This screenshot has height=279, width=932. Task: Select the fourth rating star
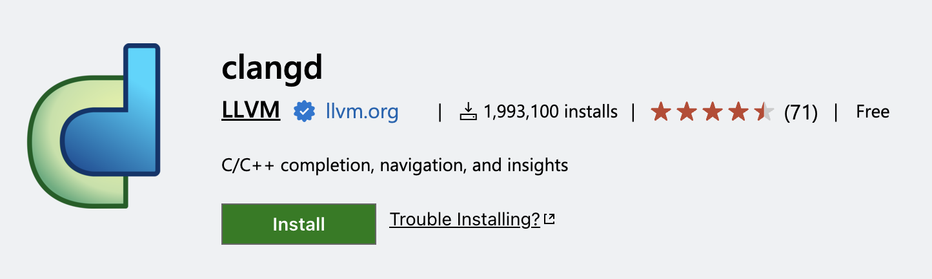coord(738,112)
